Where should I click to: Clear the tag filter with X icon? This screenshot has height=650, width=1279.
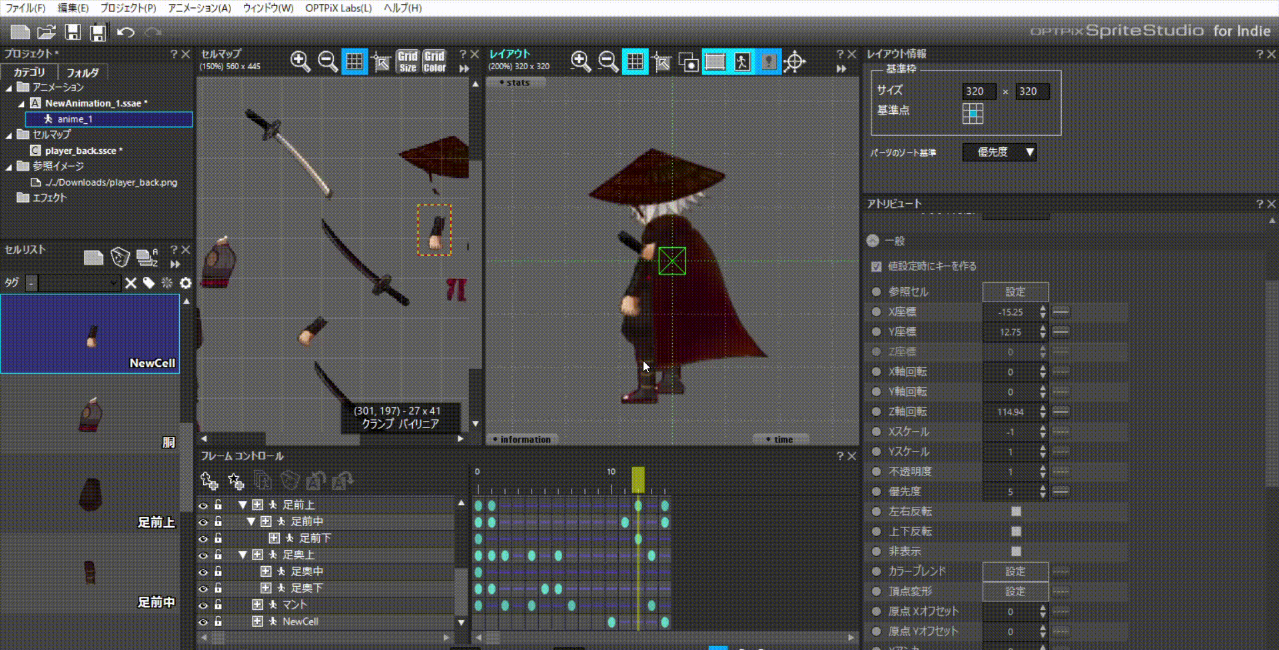[x=131, y=283]
